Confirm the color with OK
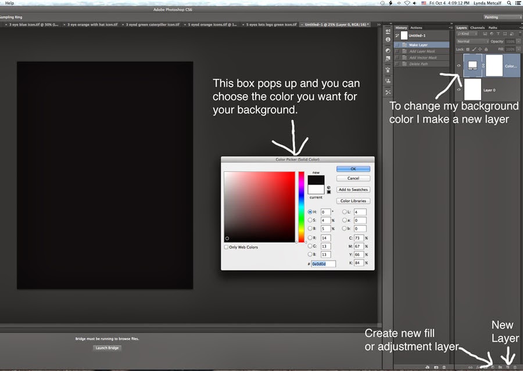Viewport: 523px width, 371px height. coord(353,169)
